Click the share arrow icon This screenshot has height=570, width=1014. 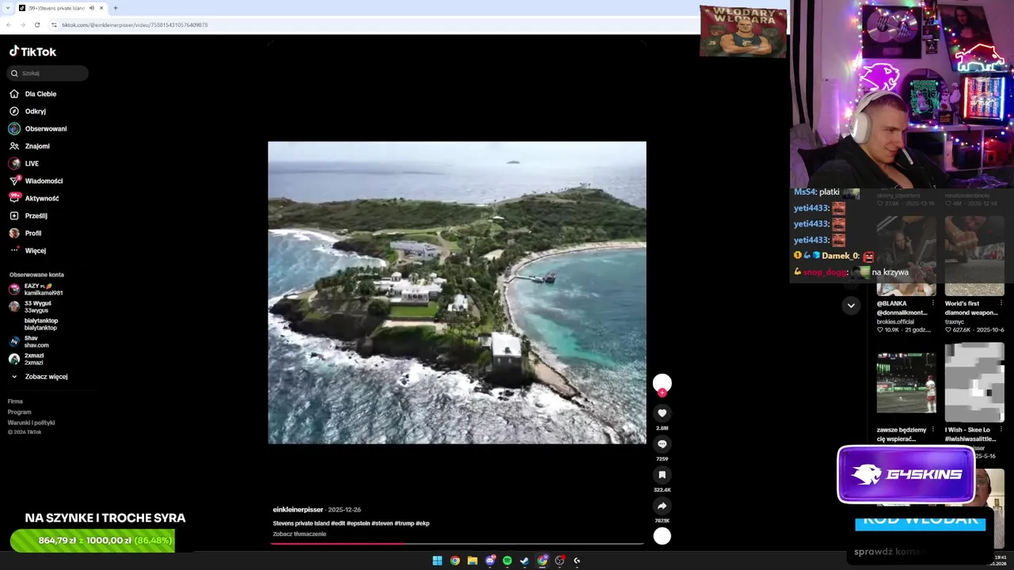point(662,505)
